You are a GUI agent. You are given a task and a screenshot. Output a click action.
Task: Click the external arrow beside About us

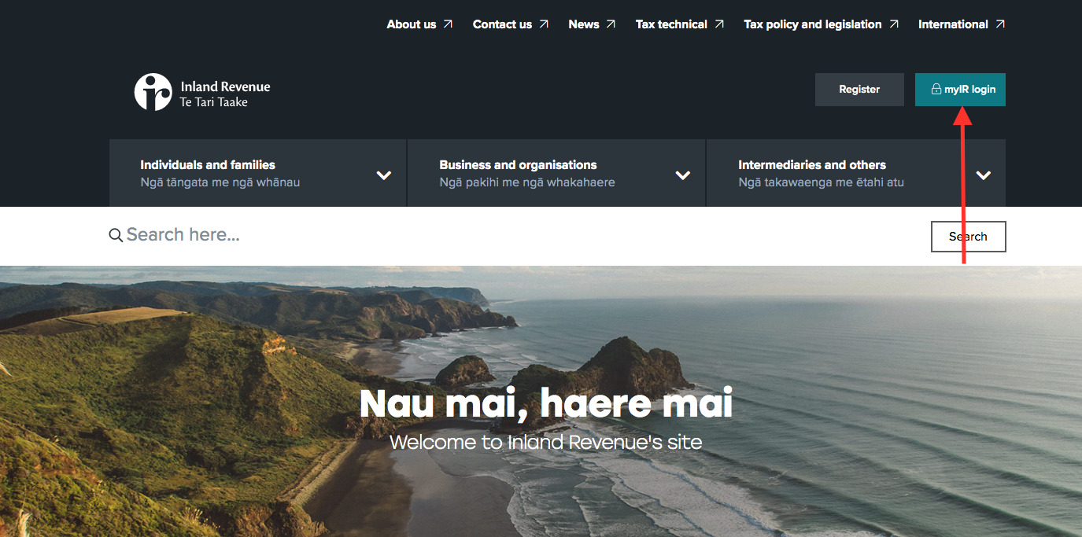pos(448,24)
